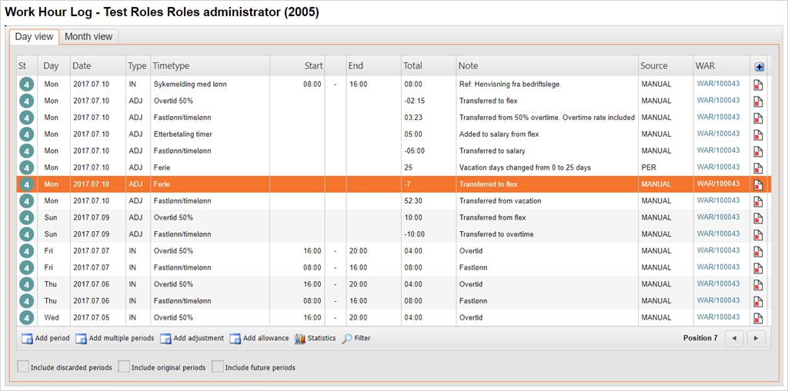This screenshot has height=391, width=788.
Task: Click Add multiple periods icon
Action: pyautogui.click(x=81, y=339)
